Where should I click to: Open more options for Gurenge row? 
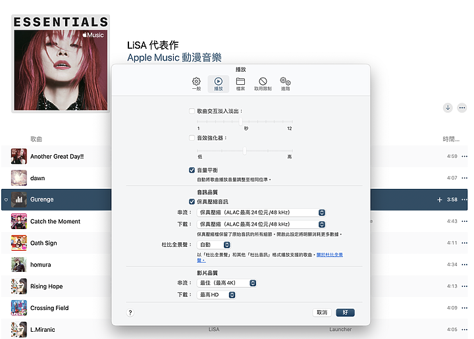pyautogui.click(x=464, y=199)
